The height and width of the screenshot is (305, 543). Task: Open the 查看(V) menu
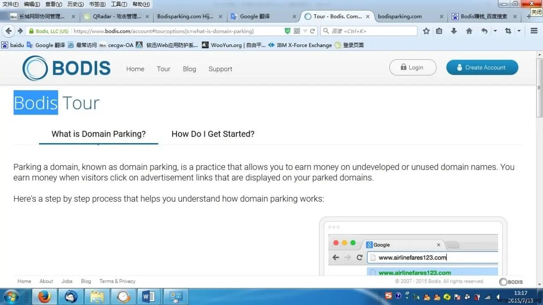point(54,4)
